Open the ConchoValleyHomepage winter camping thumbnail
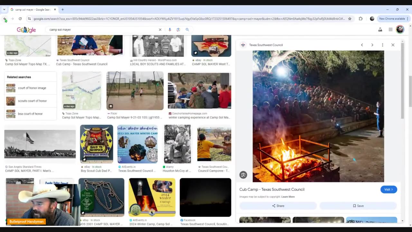 (199, 91)
